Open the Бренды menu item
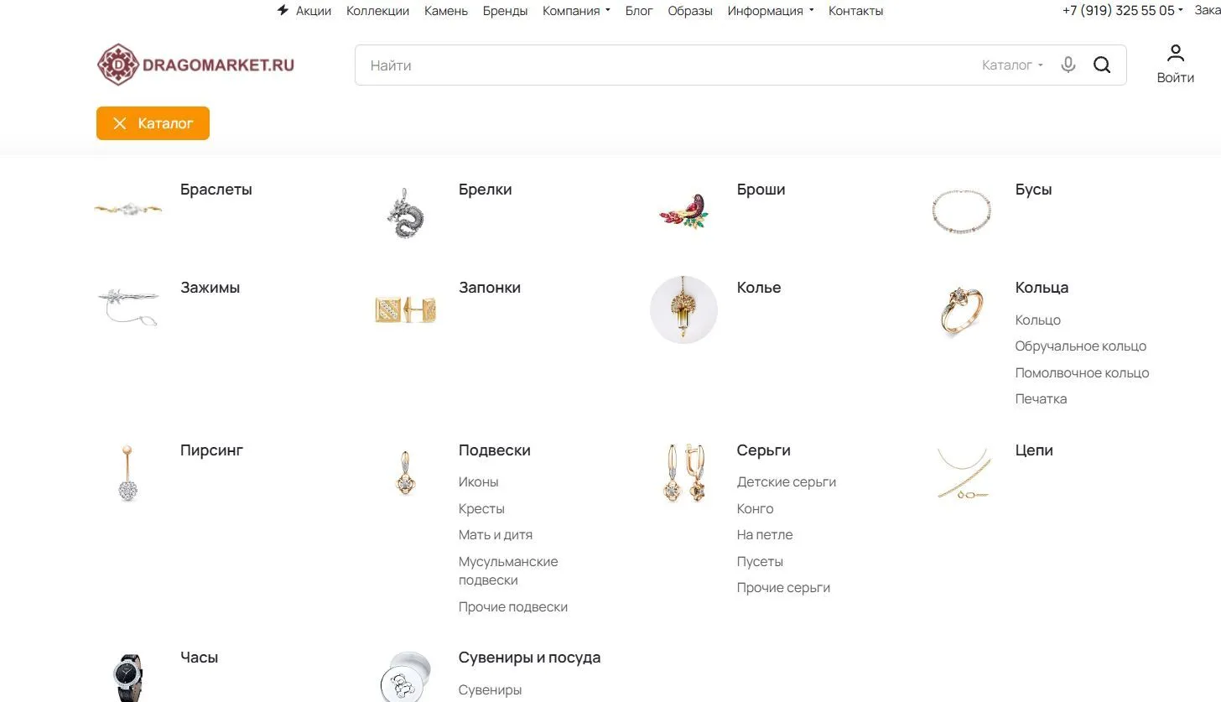The image size is (1221, 702). click(505, 11)
